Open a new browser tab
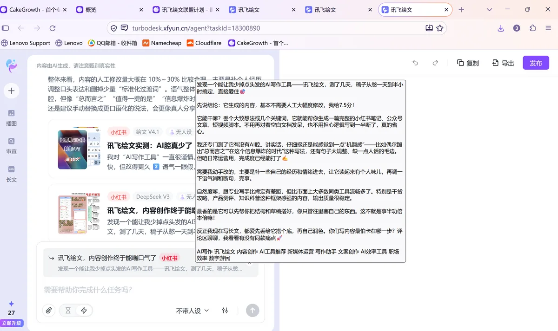This screenshot has height=331, width=558. click(461, 9)
